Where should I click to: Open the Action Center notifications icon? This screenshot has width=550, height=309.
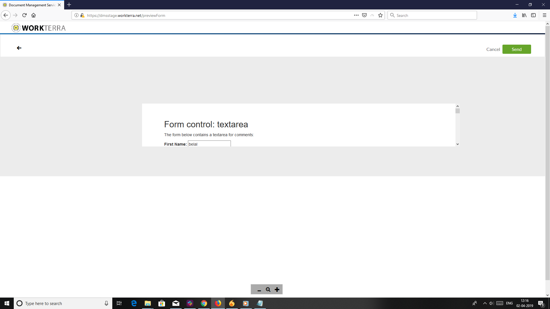(x=541, y=303)
